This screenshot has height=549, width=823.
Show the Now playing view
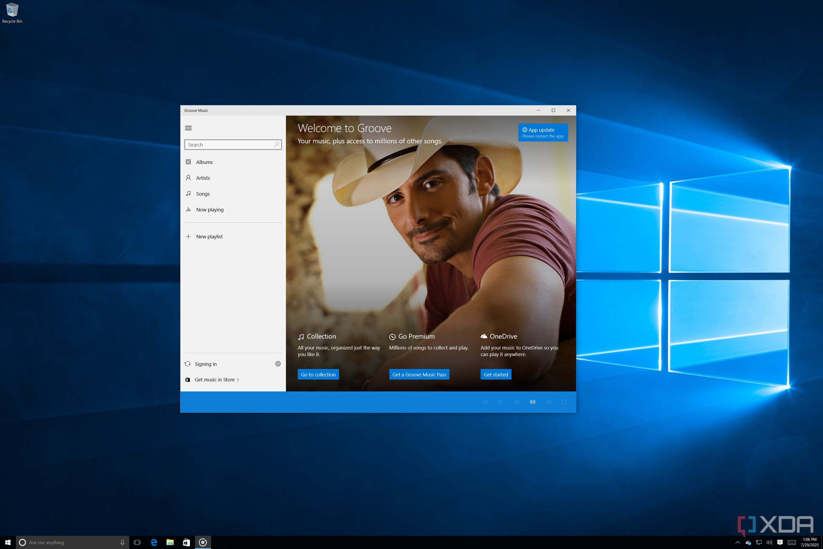pyautogui.click(x=210, y=209)
